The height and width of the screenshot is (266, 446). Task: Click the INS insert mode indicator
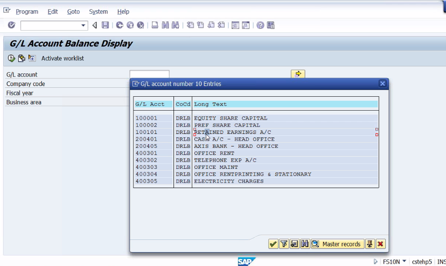tap(441, 262)
